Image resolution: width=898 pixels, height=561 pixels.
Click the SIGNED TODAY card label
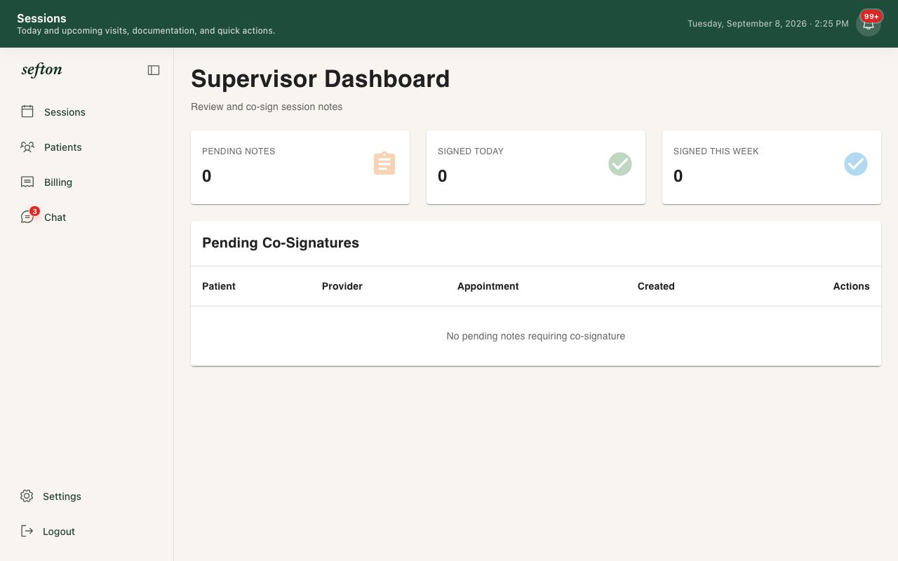point(471,151)
